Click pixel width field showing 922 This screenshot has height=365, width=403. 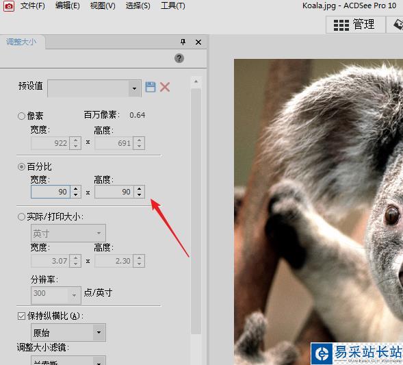(51, 143)
